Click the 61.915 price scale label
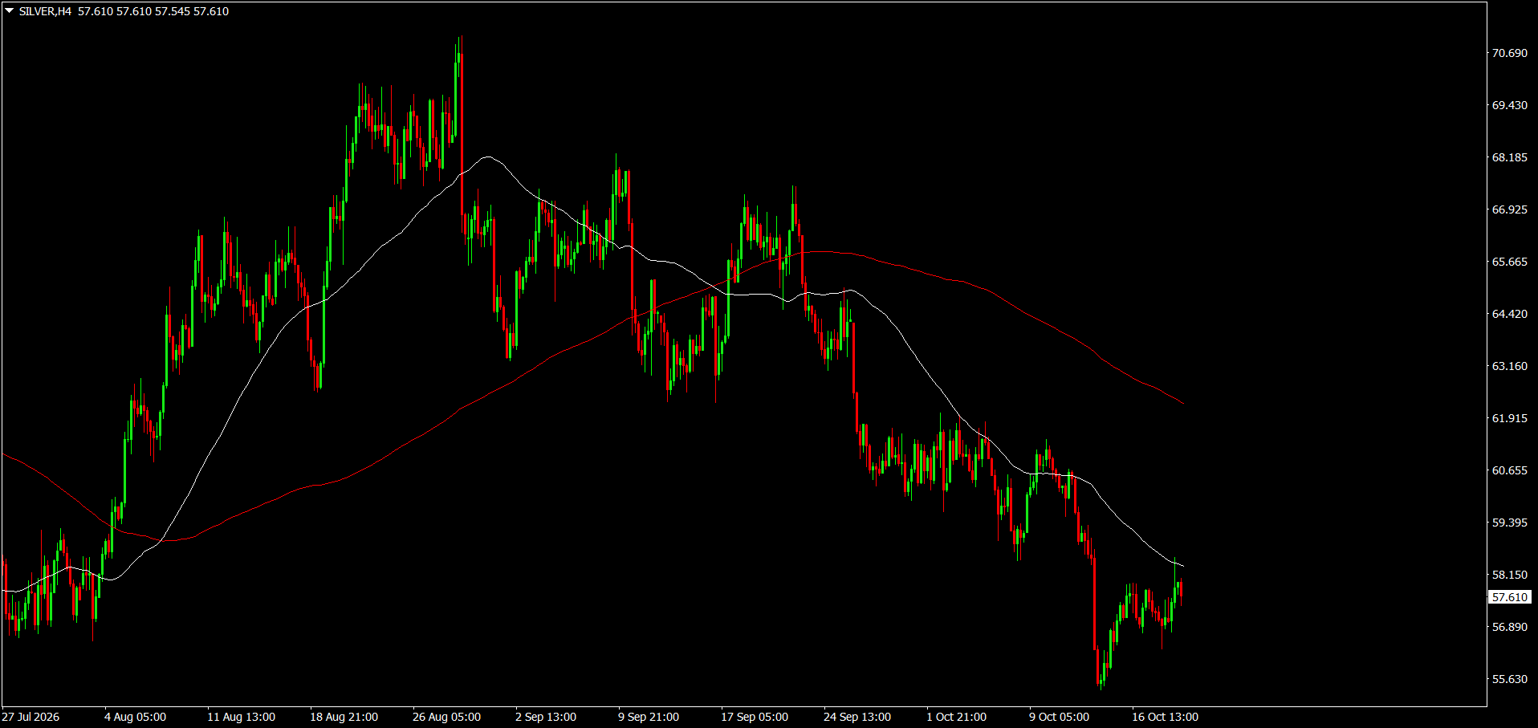The image size is (1538, 728). [1509, 418]
